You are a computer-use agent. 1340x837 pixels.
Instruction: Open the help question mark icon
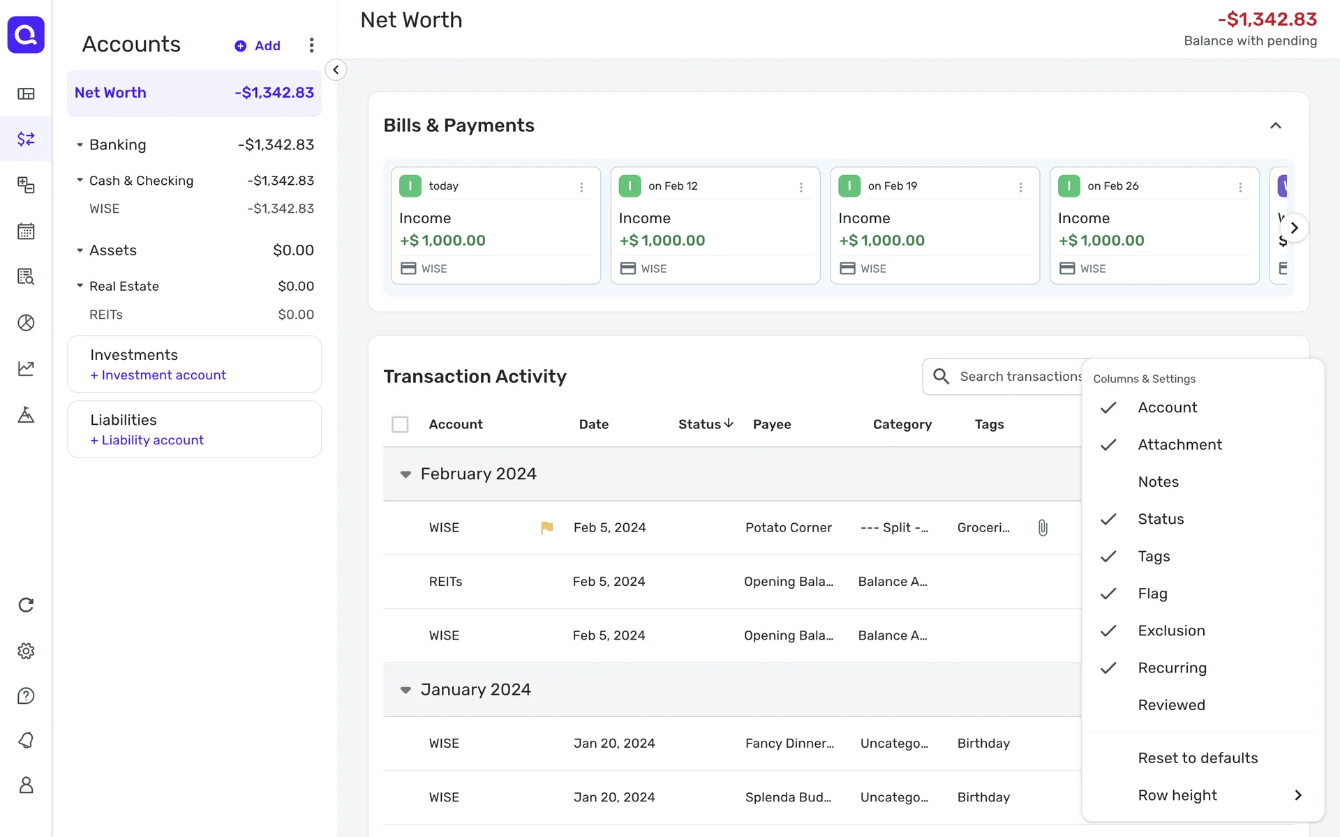(x=26, y=696)
